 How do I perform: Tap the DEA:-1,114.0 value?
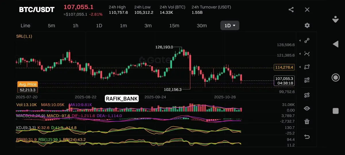pyautogui.click(x=109, y=116)
